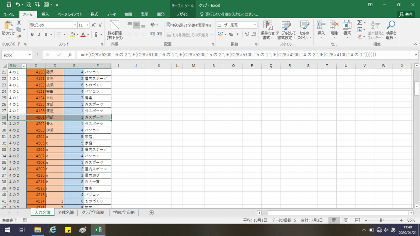
Task: Toggle Wrap Text (折り返して全体を表示する)
Action: 189,25
